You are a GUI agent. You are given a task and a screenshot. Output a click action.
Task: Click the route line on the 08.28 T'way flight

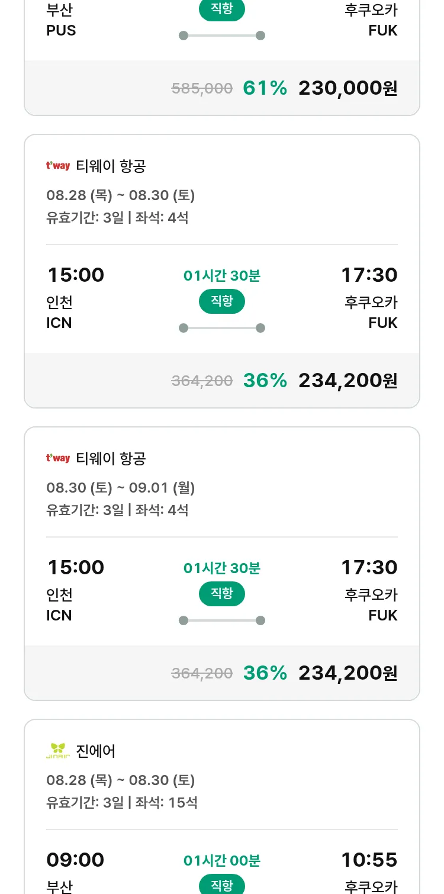[222, 328]
